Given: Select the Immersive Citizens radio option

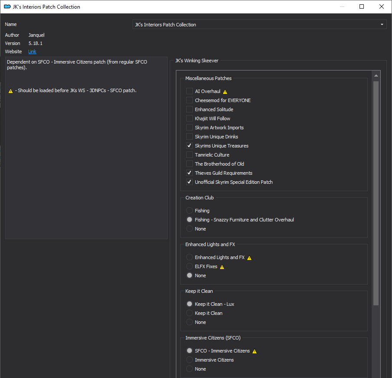Looking at the screenshot, I should tap(189, 360).
